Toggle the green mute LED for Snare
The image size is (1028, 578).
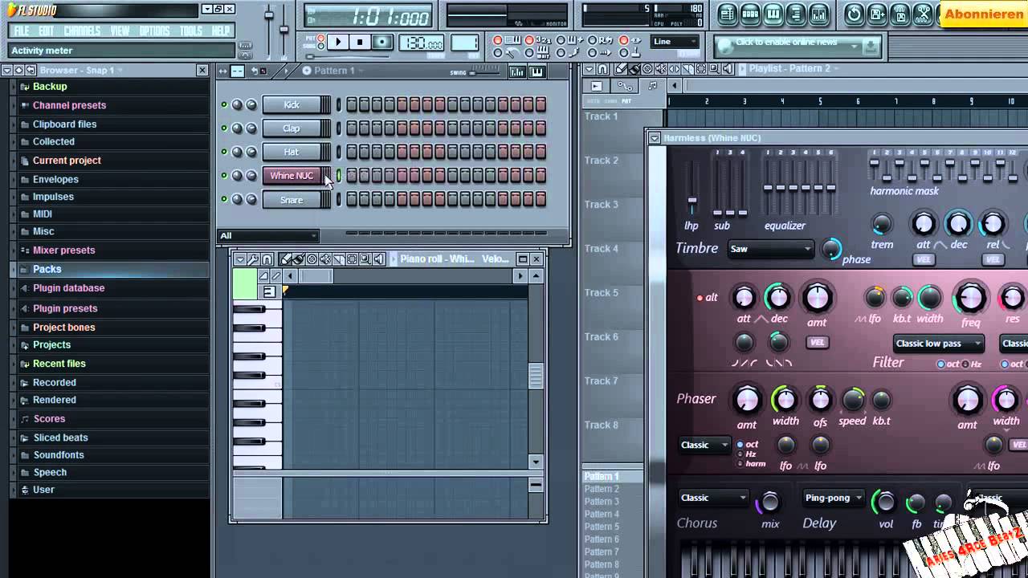224,200
